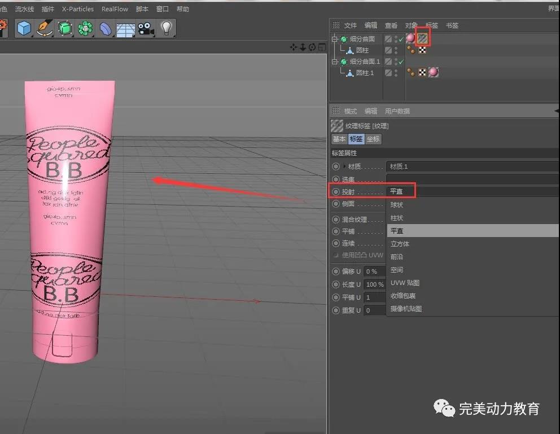Select the blue Bend deformer icon

pyautogui.click(x=106, y=28)
